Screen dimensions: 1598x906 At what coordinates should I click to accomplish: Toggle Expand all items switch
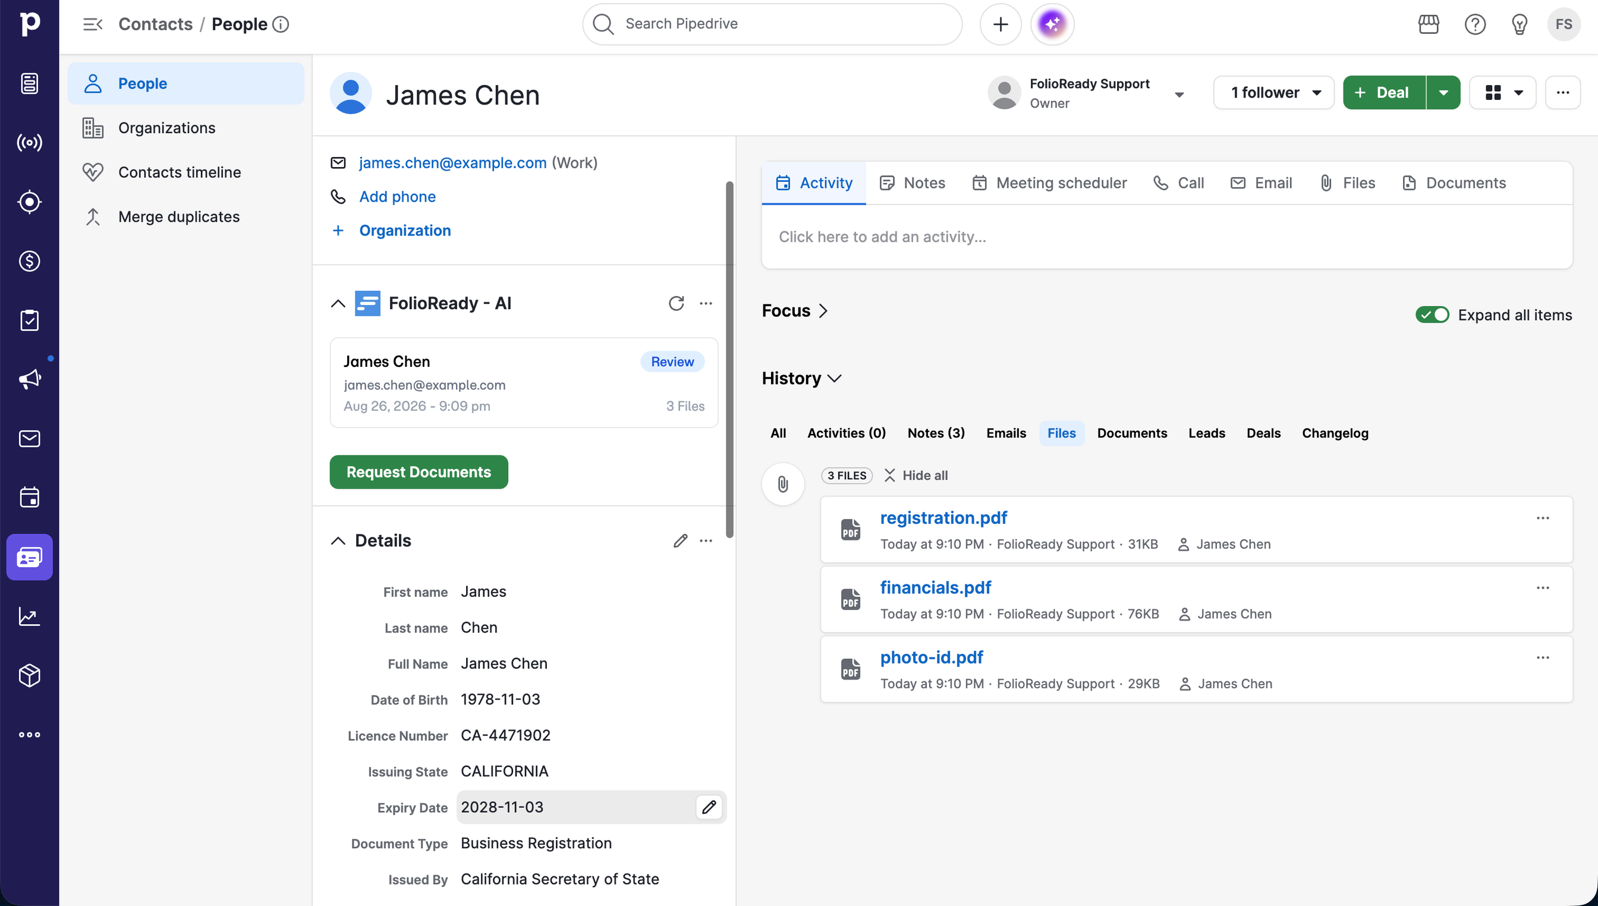point(1433,315)
